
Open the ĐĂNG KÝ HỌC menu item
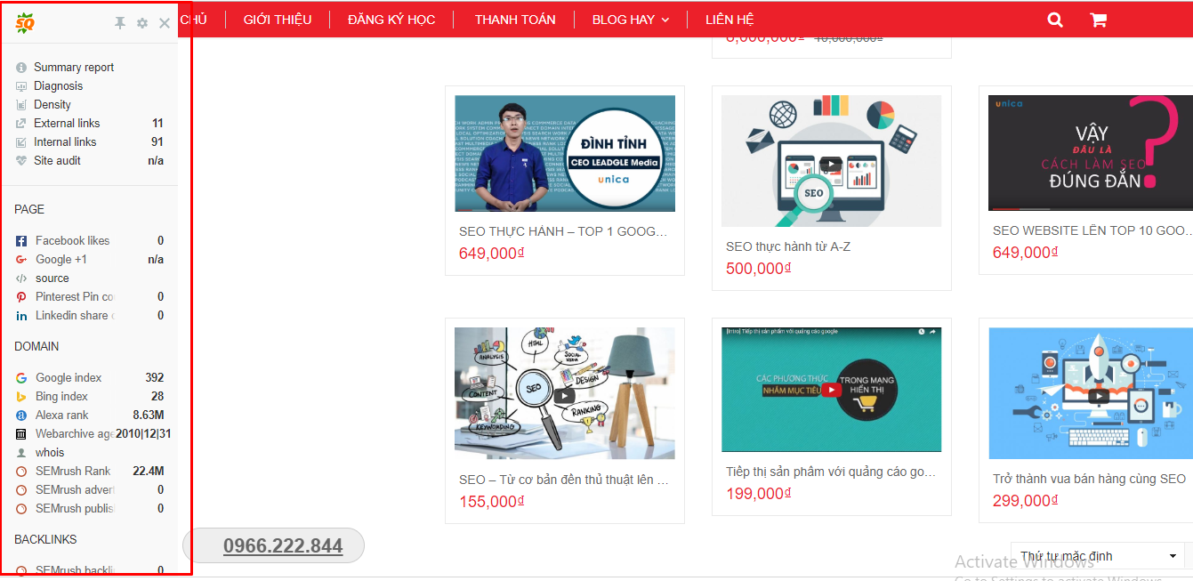pyautogui.click(x=391, y=20)
